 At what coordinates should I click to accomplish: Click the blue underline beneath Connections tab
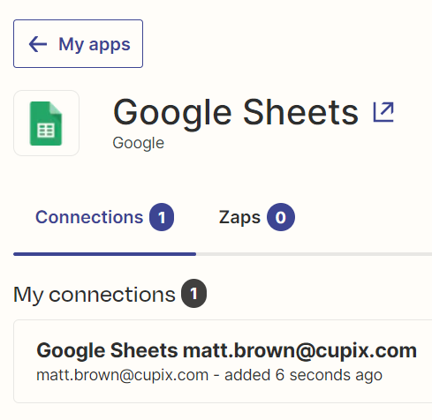click(104, 254)
